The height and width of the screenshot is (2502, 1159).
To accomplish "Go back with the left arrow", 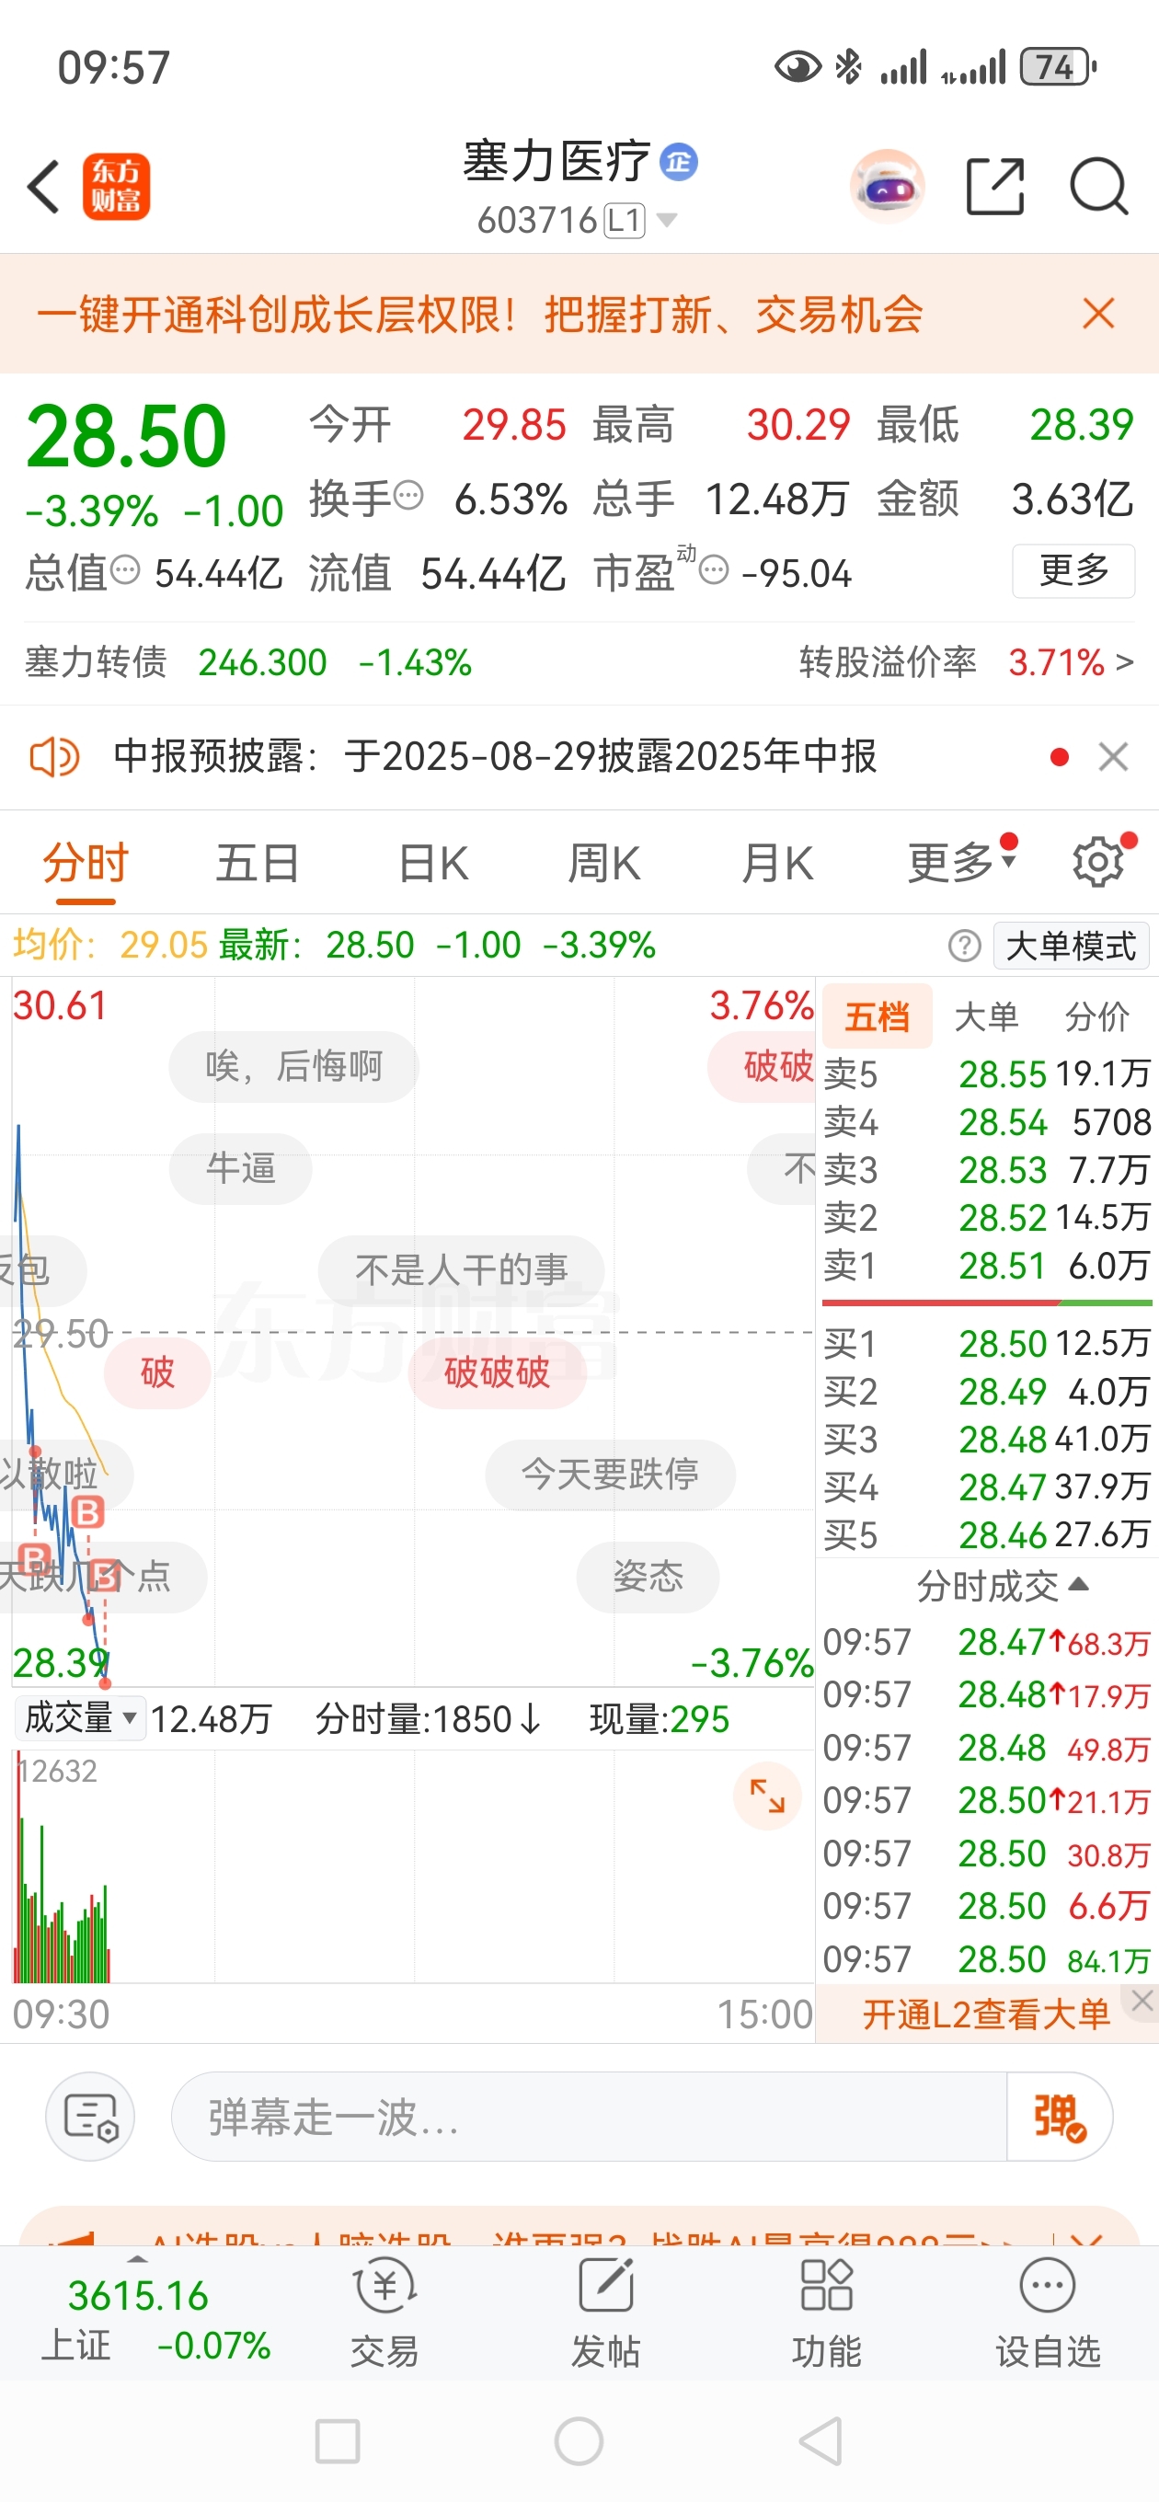I will [x=42, y=187].
